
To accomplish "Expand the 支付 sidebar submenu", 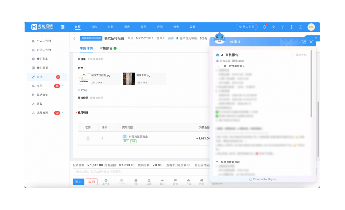I will click(63, 86).
